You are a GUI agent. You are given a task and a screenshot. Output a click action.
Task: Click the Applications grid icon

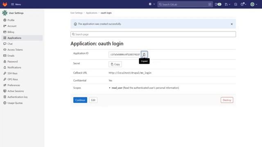tap(5, 38)
